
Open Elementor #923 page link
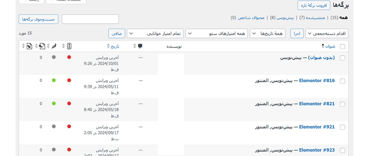(x=317, y=150)
